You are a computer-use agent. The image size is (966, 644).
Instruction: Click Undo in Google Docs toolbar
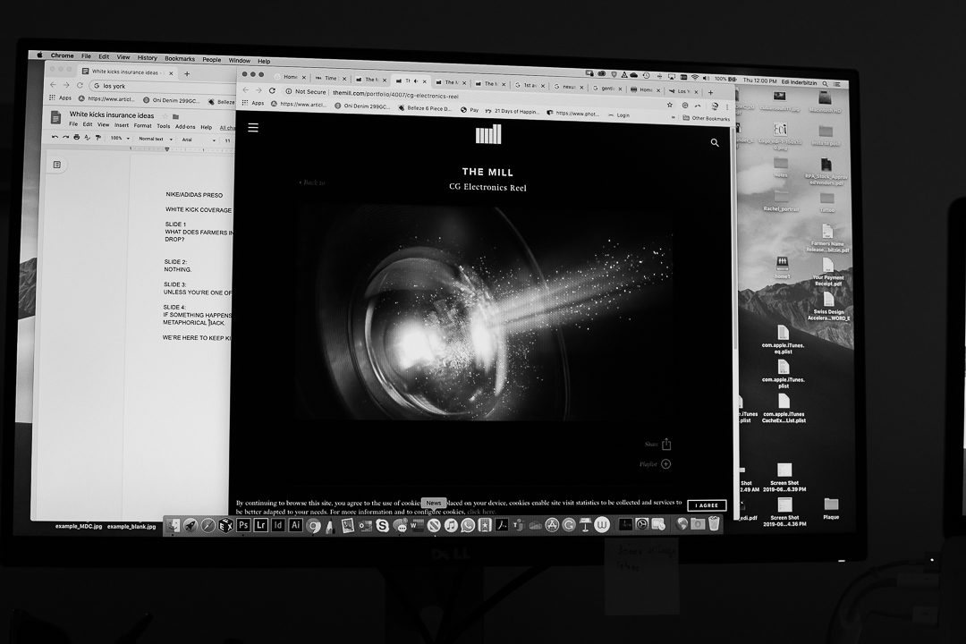tap(55, 138)
